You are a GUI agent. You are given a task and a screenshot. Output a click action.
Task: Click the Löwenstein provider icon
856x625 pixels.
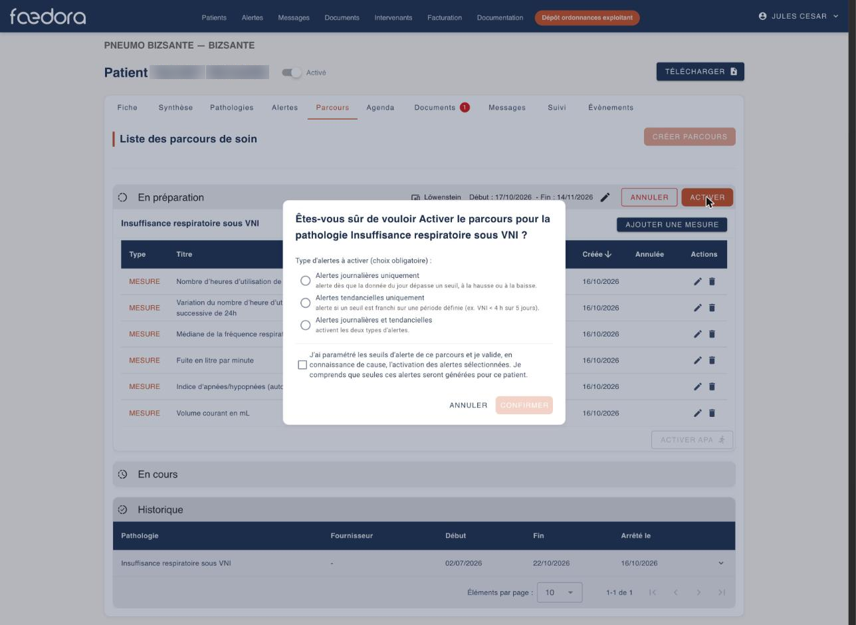pos(415,197)
